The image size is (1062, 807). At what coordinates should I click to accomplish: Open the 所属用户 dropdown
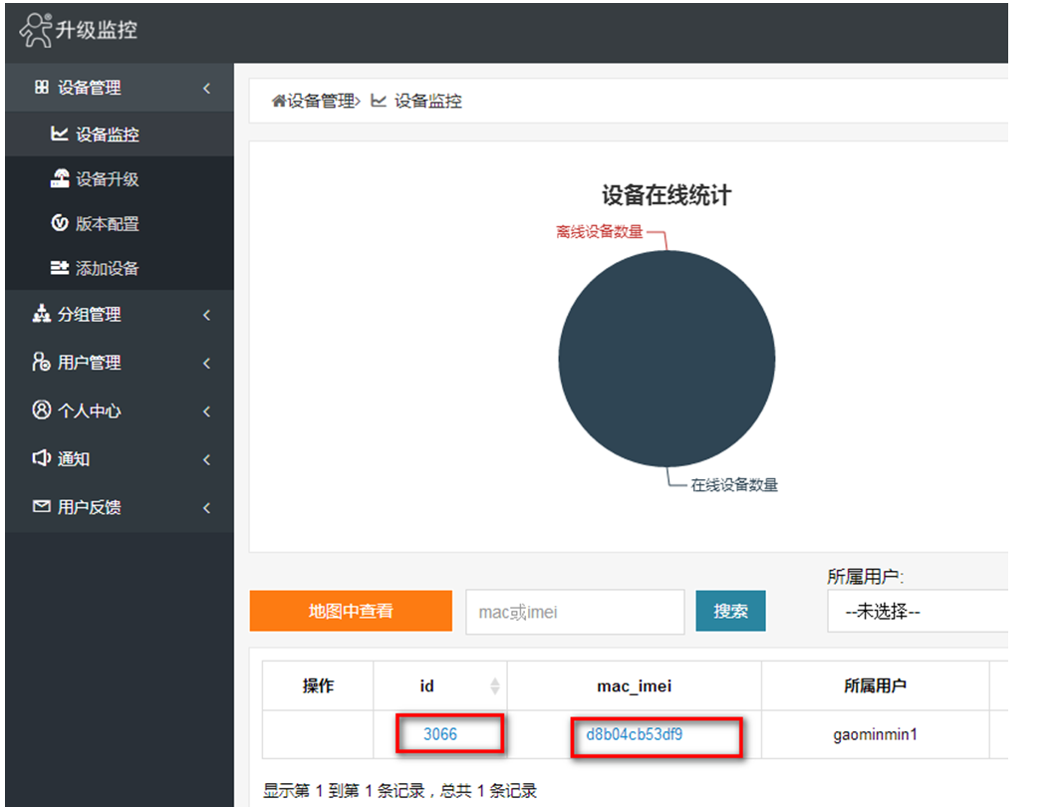pyautogui.click(x=917, y=612)
